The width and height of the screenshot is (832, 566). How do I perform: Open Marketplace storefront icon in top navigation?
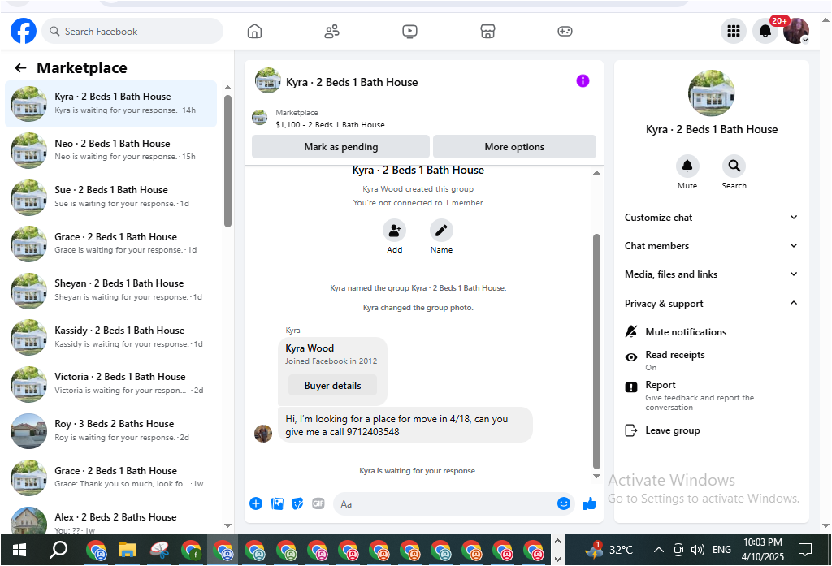click(487, 32)
